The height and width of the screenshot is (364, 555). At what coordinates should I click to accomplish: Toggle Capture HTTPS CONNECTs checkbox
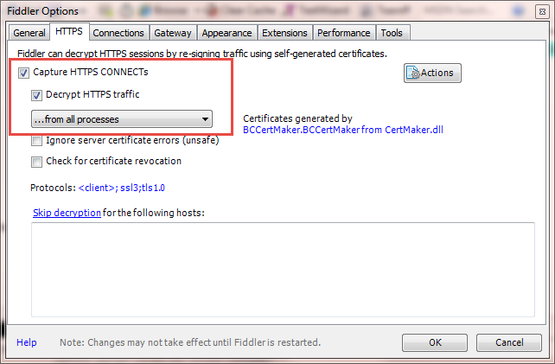click(23, 73)
